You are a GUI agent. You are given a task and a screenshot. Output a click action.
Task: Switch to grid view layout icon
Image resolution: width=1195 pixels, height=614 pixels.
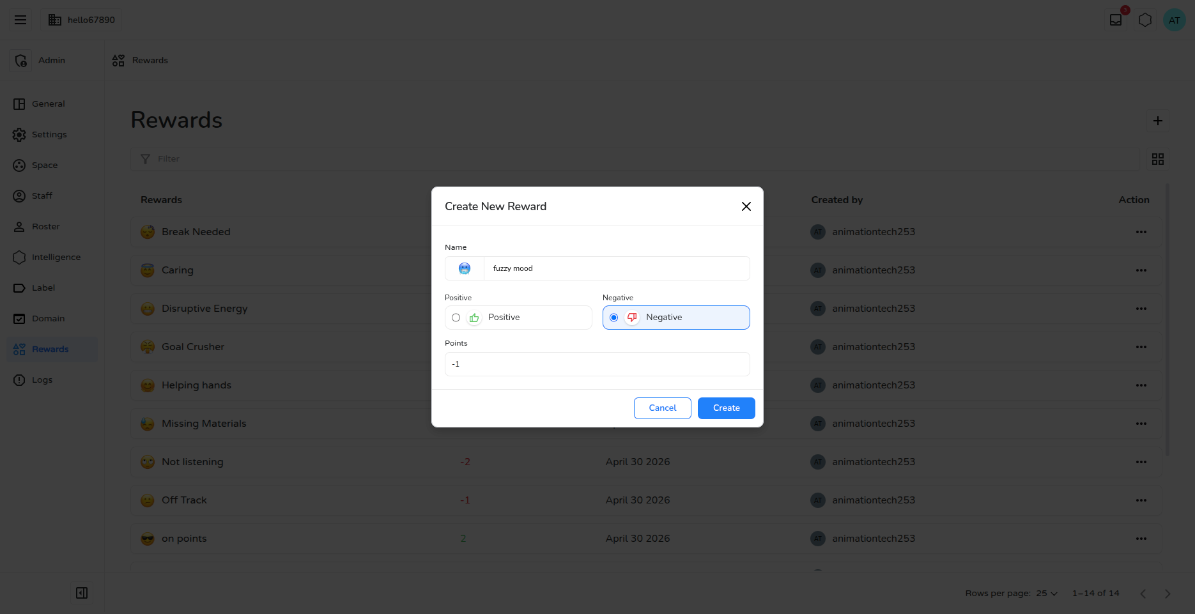tap(1158, 159)
